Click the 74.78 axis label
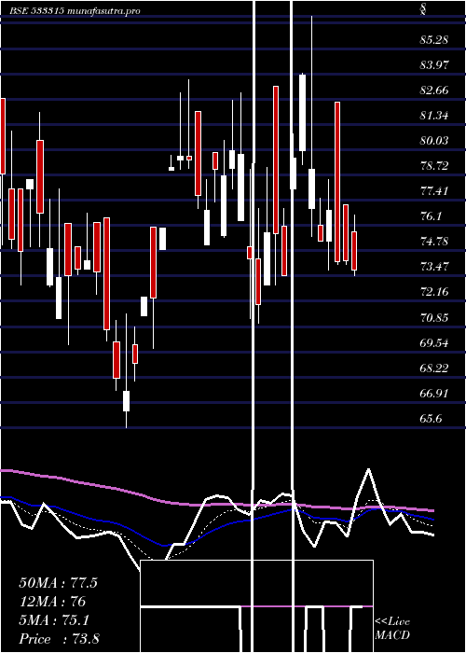This screenshot has height=653, width=466. click(x=434, y=242)
